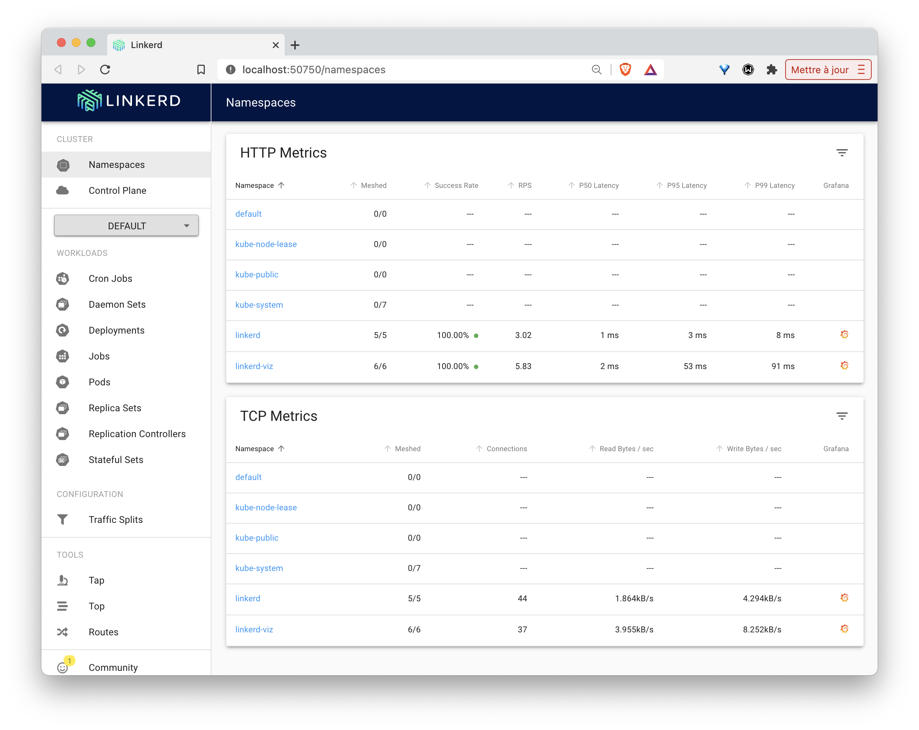Image resolution: width=919 pixels, height=730 pixels.
Task: Open Pods workload page
Action: pos(126,382)
